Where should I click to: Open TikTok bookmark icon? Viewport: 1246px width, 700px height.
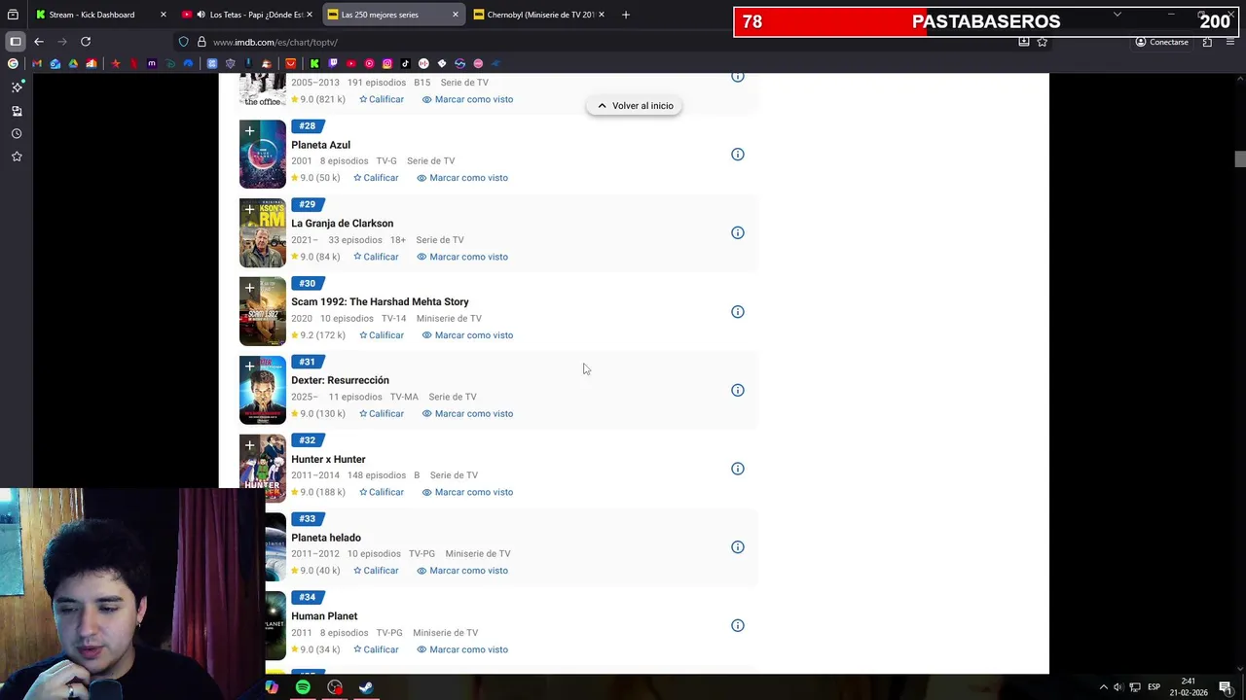pos(405,63)
